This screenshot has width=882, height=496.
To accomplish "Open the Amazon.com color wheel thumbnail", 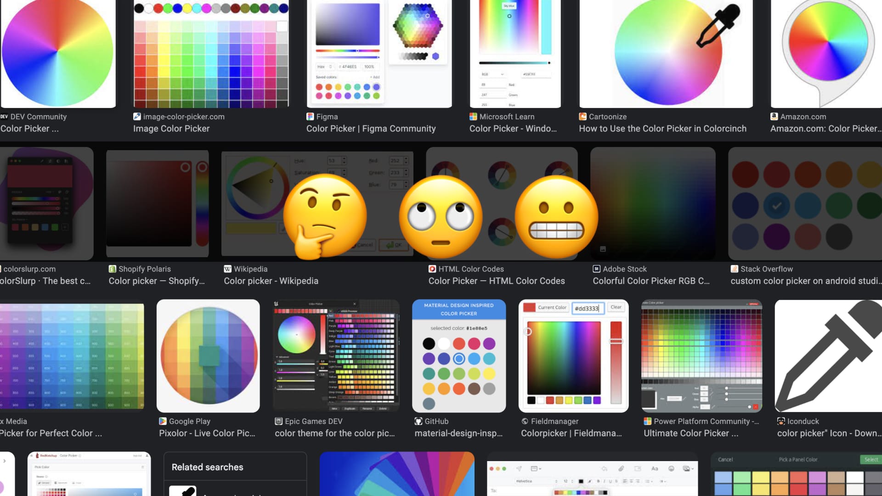I will pyautogui.click(x=826, y=54).
